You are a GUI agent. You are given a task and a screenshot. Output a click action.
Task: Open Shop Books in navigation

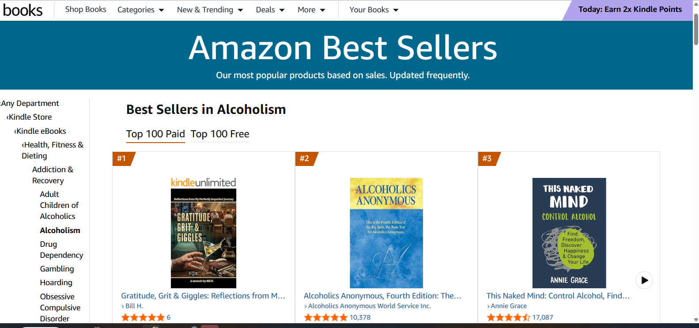click(x=86, y=9)
